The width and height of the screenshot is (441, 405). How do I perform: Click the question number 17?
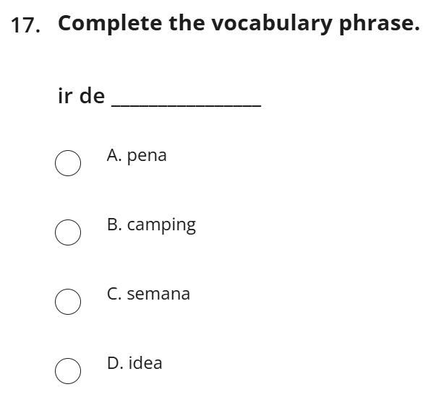[25, 25]
